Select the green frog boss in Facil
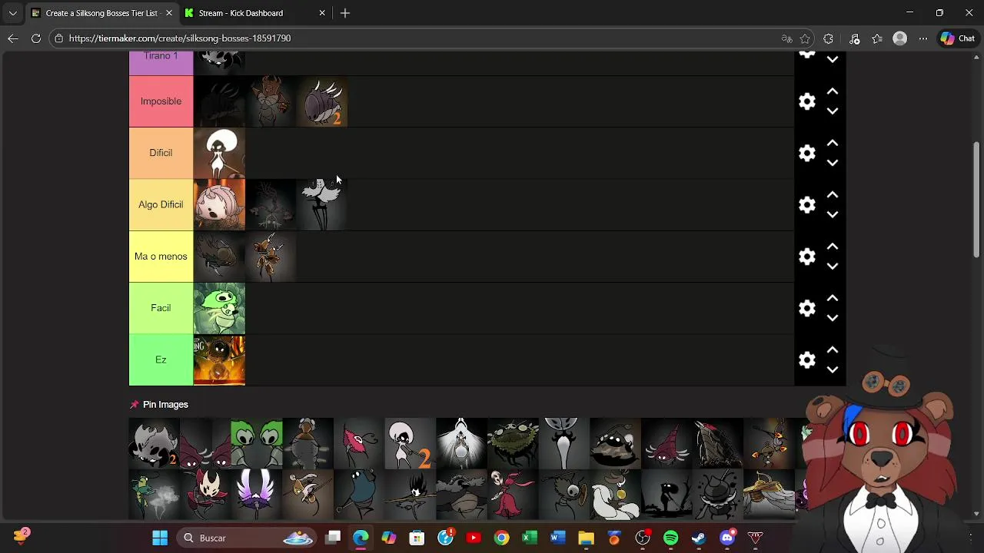984x553 pixels. [x=219, y=308]
